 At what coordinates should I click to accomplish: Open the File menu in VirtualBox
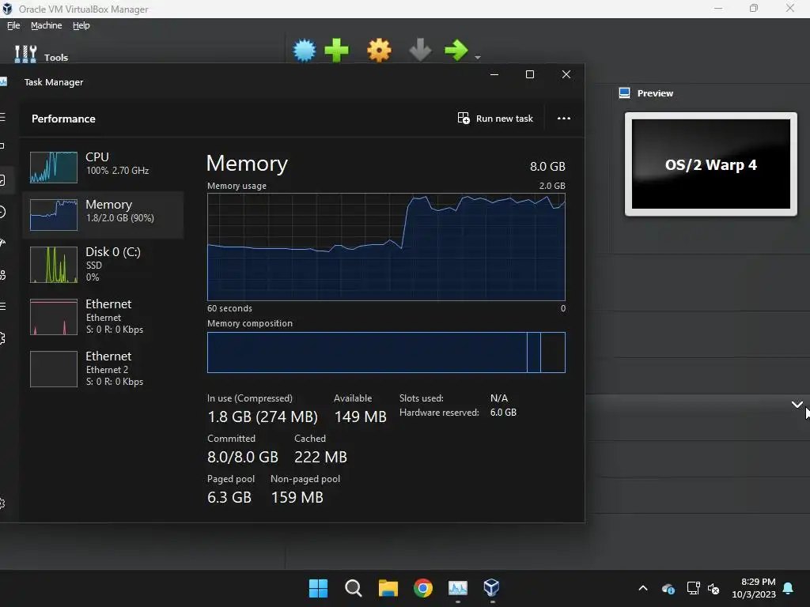(13, 25)
